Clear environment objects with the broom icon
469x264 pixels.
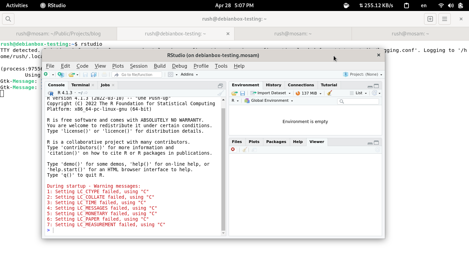tap(329, 93)
